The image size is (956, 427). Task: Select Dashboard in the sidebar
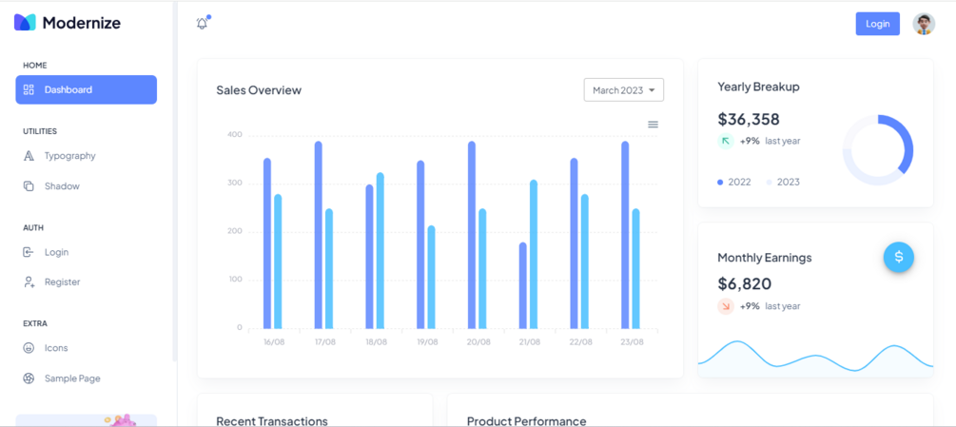coord(86,89)
